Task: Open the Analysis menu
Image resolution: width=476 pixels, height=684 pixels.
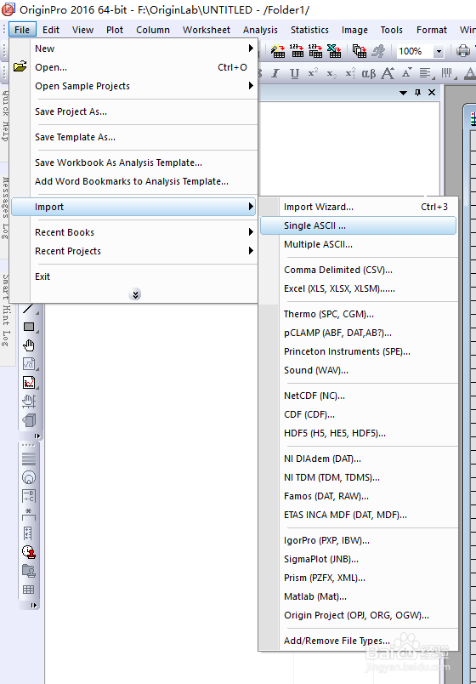Action: [260, 30]
